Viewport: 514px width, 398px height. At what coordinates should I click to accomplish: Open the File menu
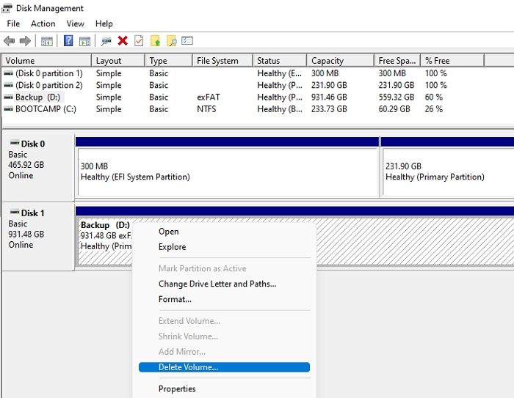(x=13, y=23)
